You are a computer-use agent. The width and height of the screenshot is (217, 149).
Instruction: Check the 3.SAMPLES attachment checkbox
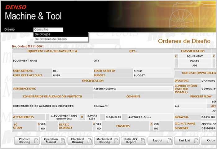coord(103,117)
